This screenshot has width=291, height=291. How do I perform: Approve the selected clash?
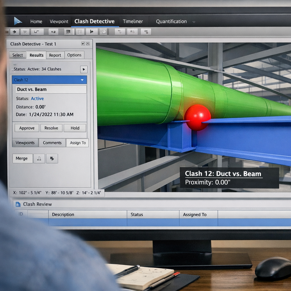pos(27,128)
